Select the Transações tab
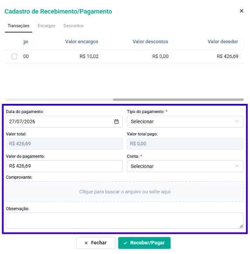The image size is (250, 254). (18, 26)
